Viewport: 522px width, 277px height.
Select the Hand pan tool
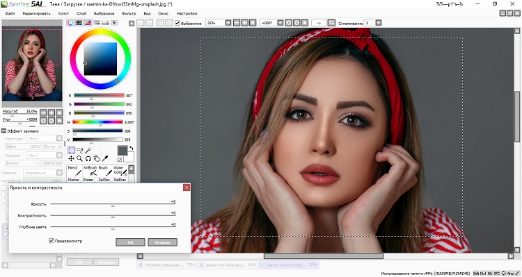click(96, 159)
